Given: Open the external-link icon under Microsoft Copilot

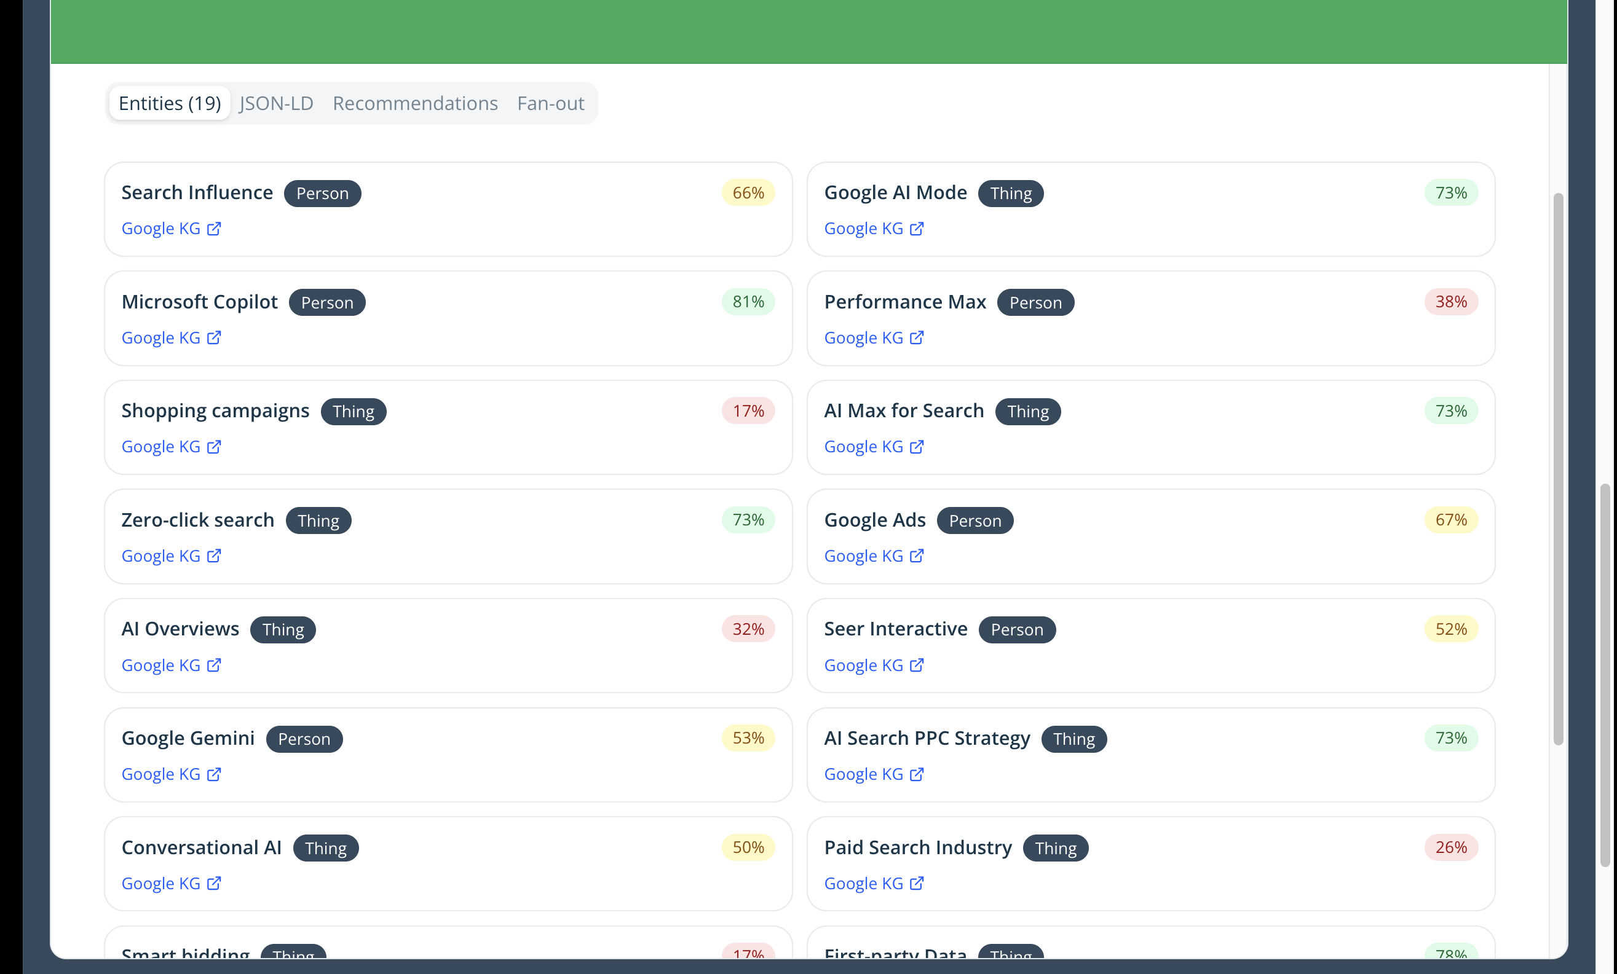Looking at the screenshot, I should (214, 337).
